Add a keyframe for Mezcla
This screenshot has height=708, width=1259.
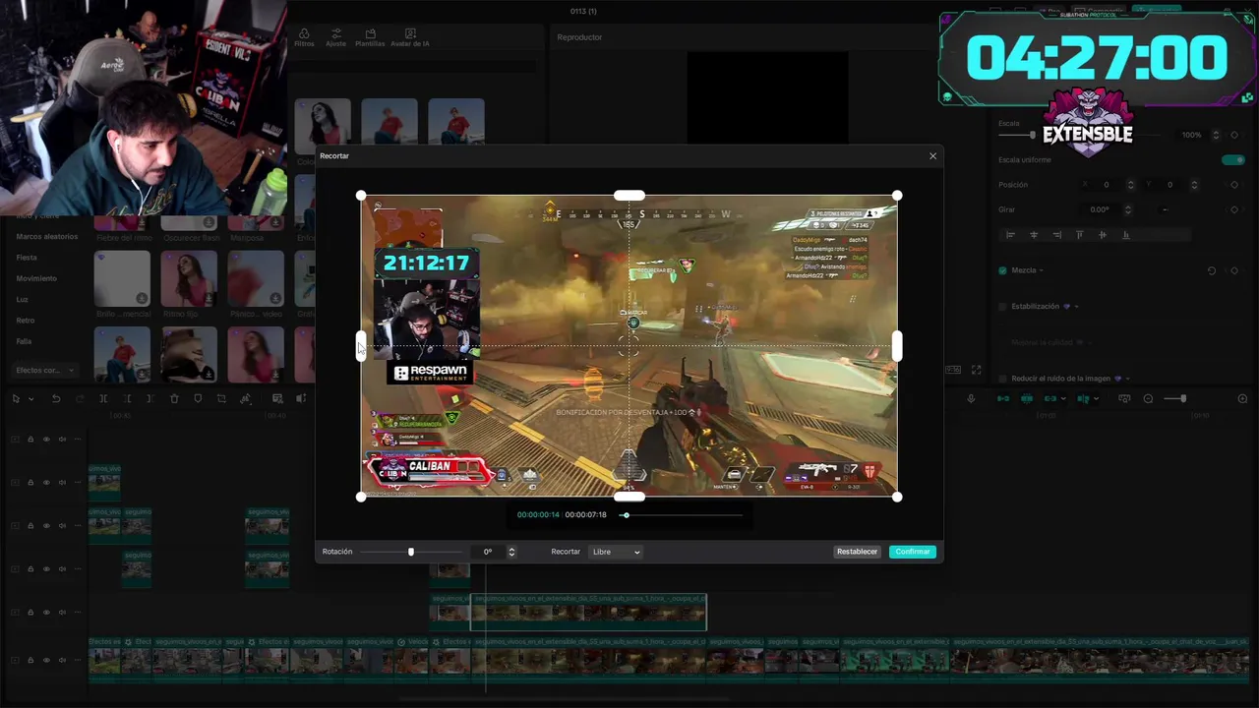[1234, 270]
